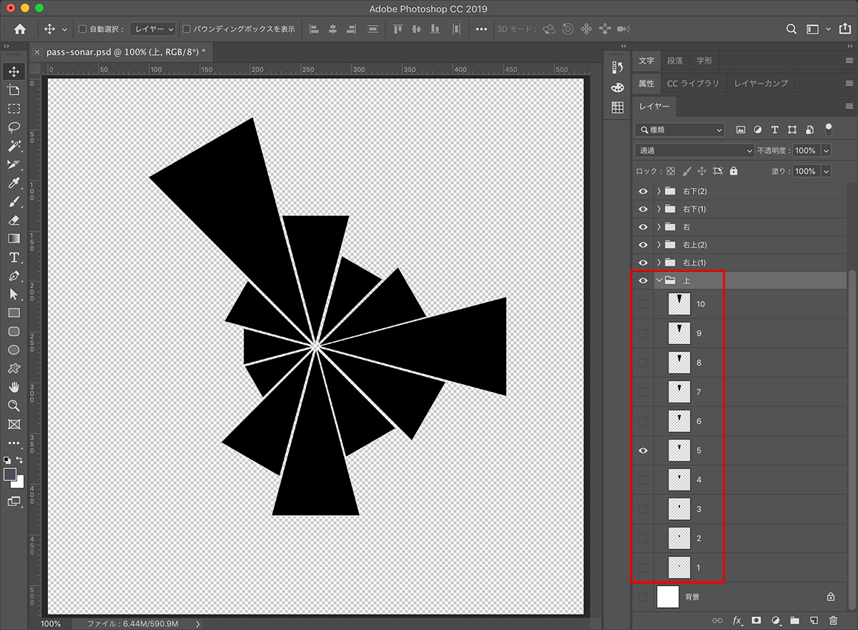Hide layer 5 visibility eye
The image size is (858, 630).
[x=643, y=451]
